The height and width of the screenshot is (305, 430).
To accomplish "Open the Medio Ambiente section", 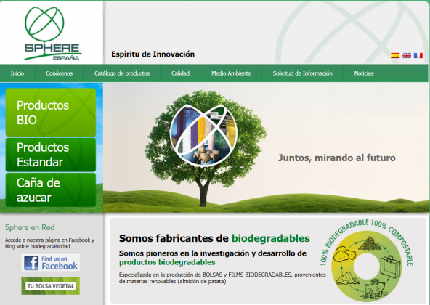I will (x=231, y=73).
